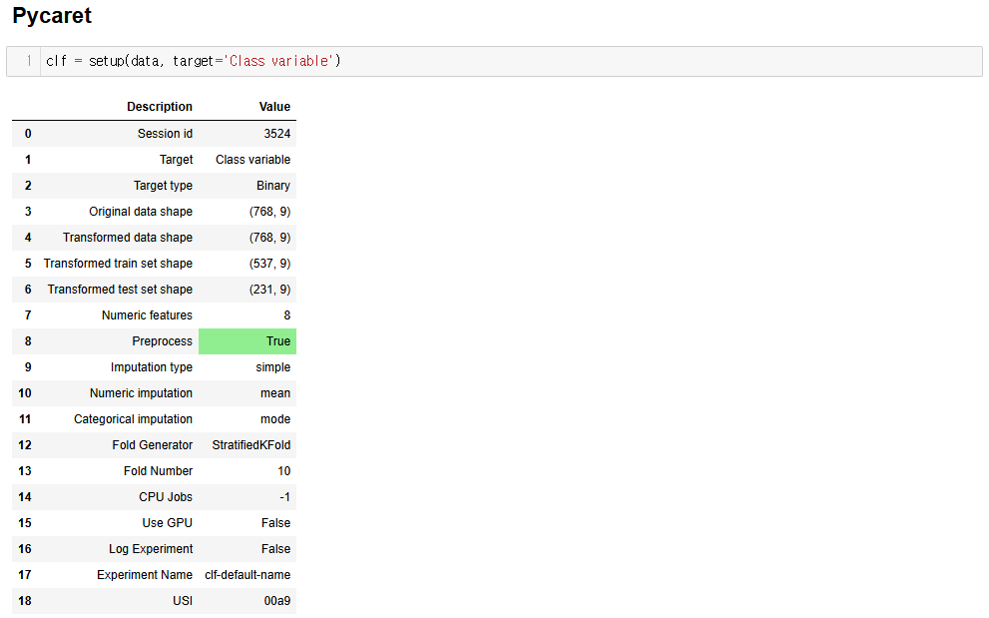Click row index 18 in the table

[x=25, y=600]
